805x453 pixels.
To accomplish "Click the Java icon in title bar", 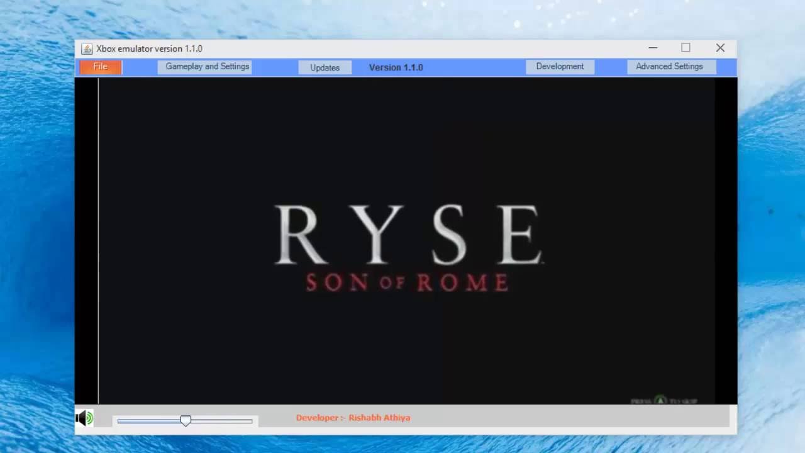I will pyautogui.click(x=87, y=48).
